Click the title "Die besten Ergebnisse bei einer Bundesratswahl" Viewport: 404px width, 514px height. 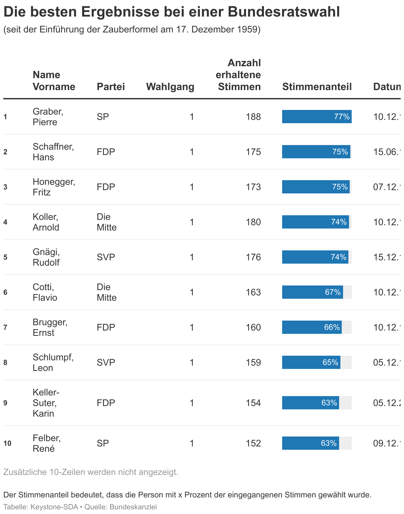(x=172, y=12)
